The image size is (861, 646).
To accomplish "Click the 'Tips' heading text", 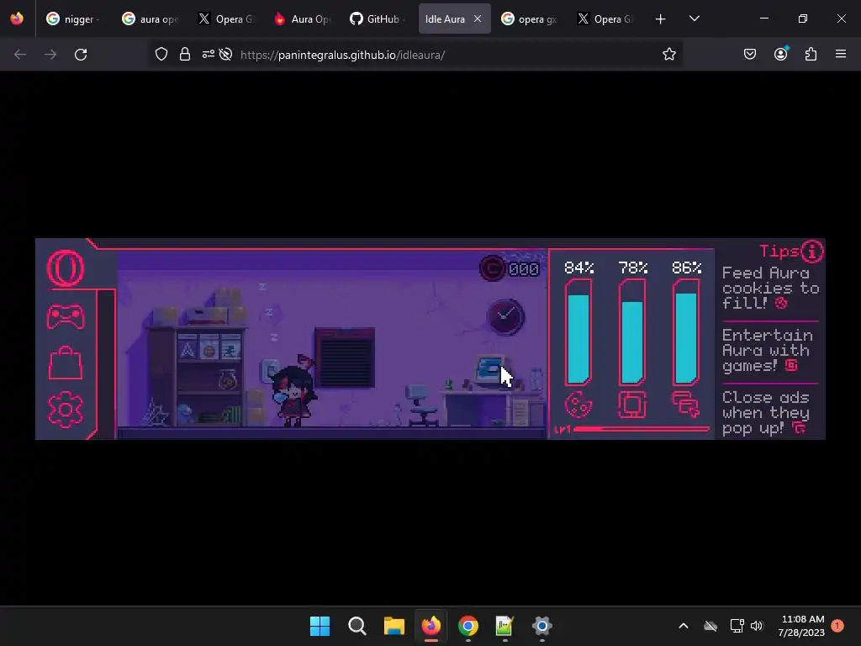I will coord(779,252).
